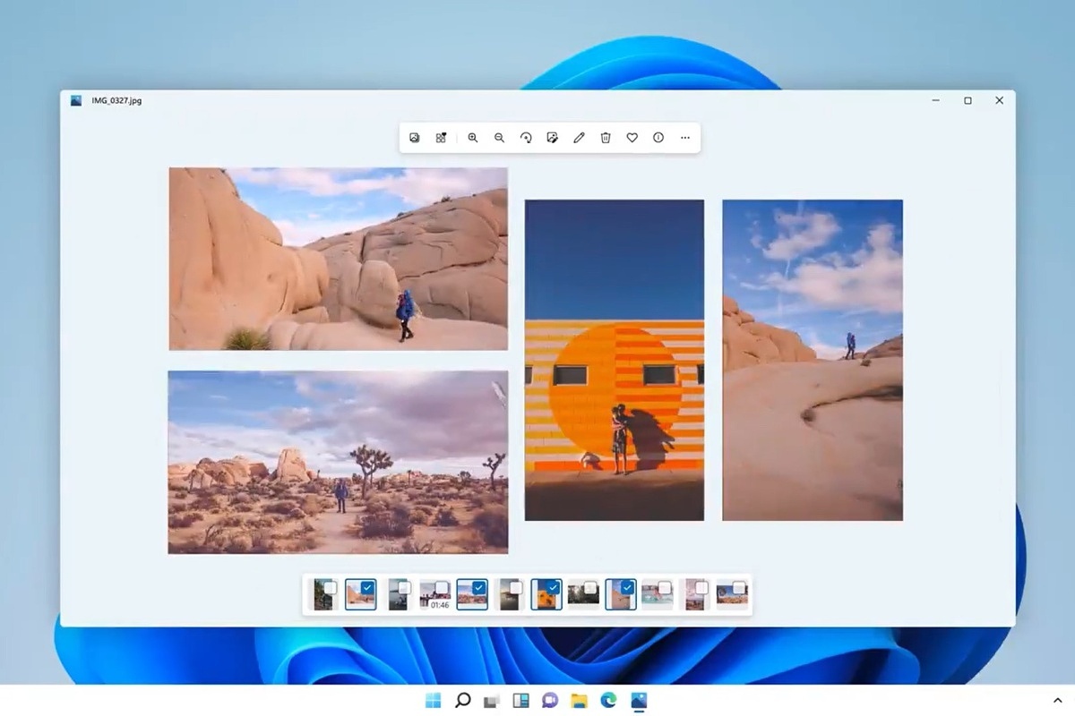The height and width of the screenshot is (716, 1075).
Task: Open the collection grid view
Action: pyautogui.click(x=441, y=138)
